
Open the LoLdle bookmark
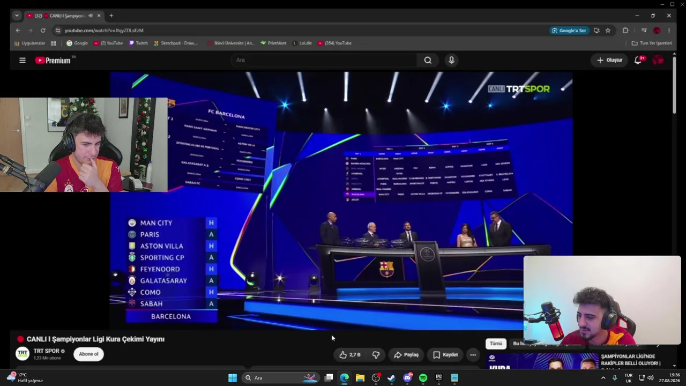click(x=302, y=43)
